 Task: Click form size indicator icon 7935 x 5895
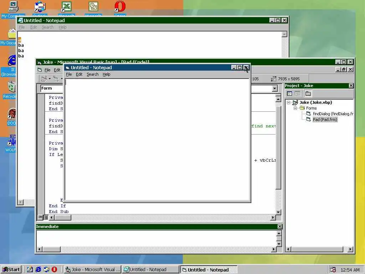pos(273,79)
